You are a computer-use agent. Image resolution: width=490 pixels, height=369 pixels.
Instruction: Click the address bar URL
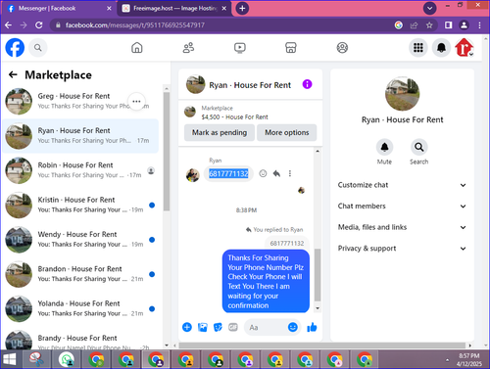135,25
